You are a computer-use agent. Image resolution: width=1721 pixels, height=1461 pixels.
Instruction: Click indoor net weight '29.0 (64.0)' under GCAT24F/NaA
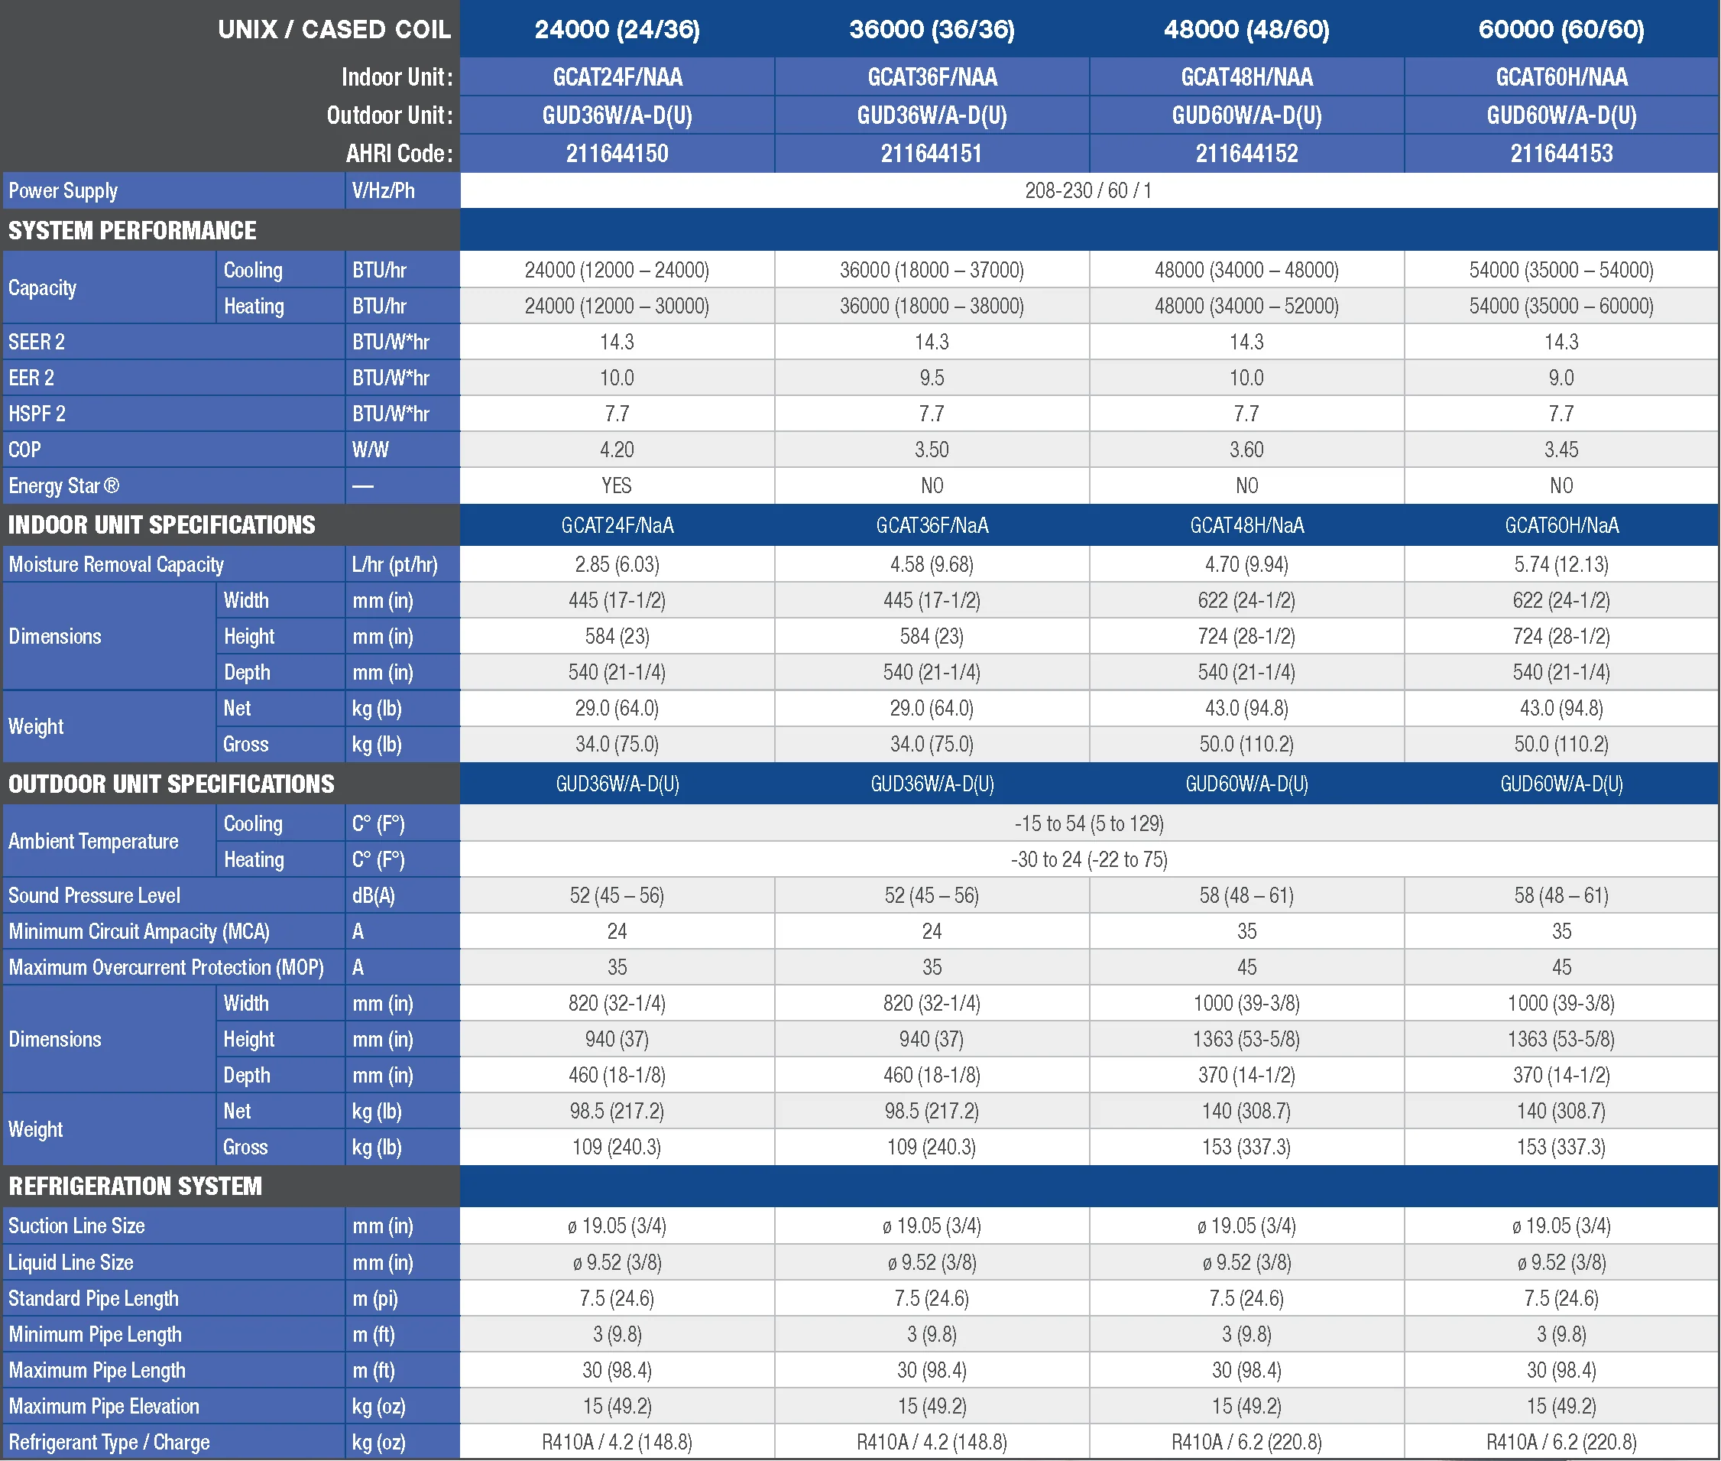[617, 708]
